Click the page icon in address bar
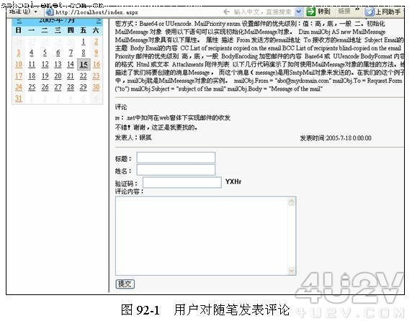Screen dimensions: 412x321 pos(50,12)
